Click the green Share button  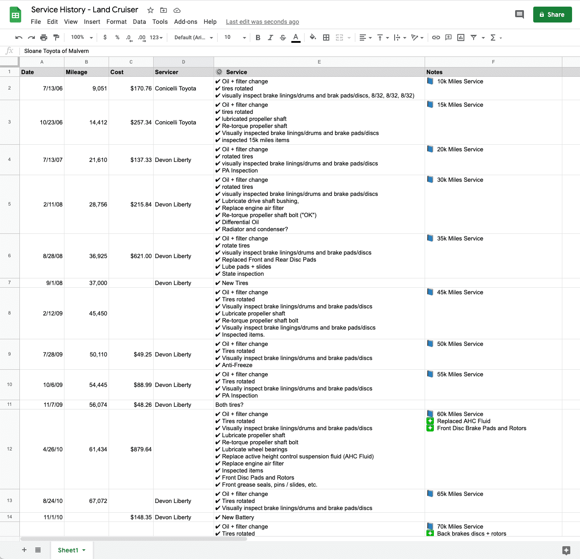pyautogui.click(x=552, y=15)
